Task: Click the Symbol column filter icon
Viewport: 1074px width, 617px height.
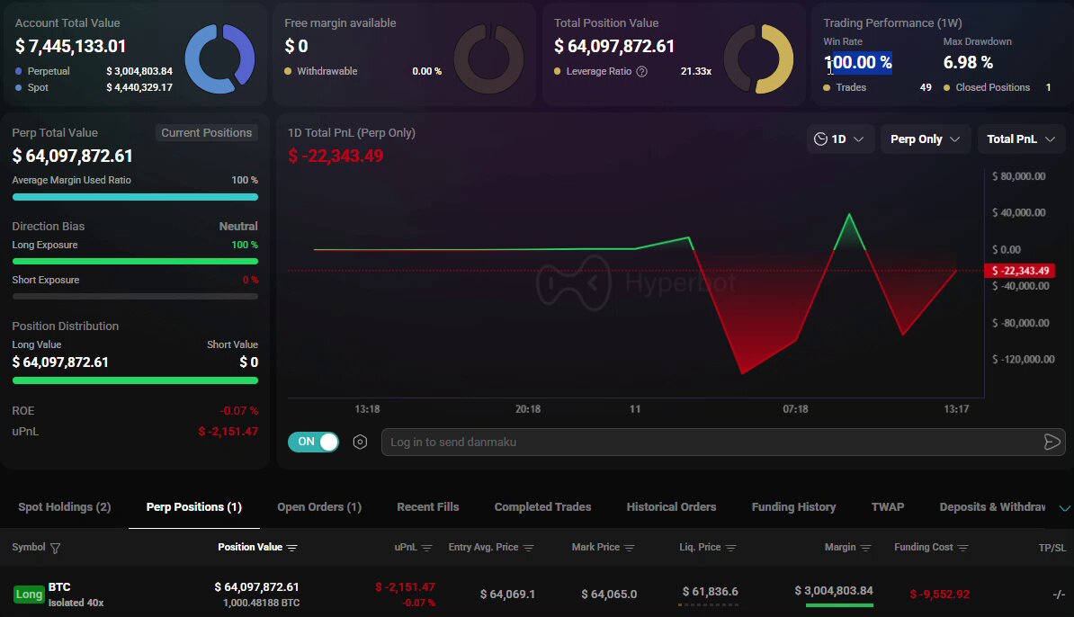Action: coord(56,548)
